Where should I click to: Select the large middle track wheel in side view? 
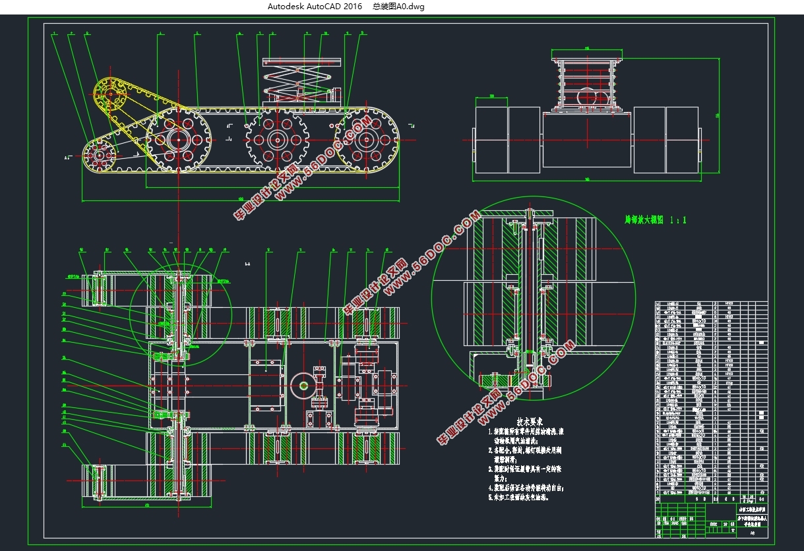coord(276,140)
